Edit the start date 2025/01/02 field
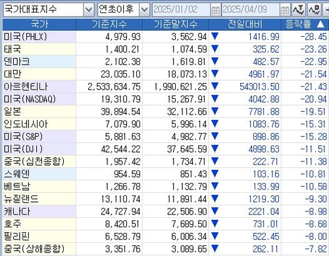 point(181,10)
